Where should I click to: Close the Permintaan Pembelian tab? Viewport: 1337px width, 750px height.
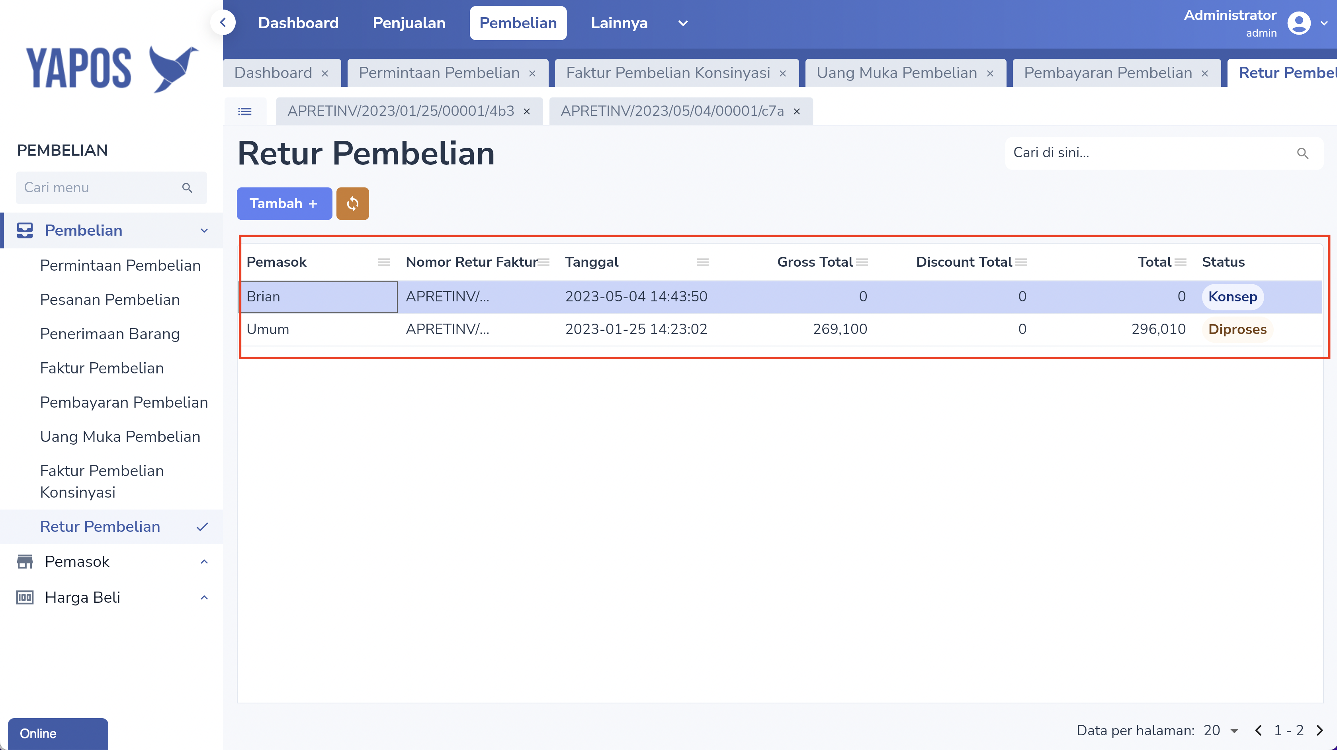click(x=532, y=74)
